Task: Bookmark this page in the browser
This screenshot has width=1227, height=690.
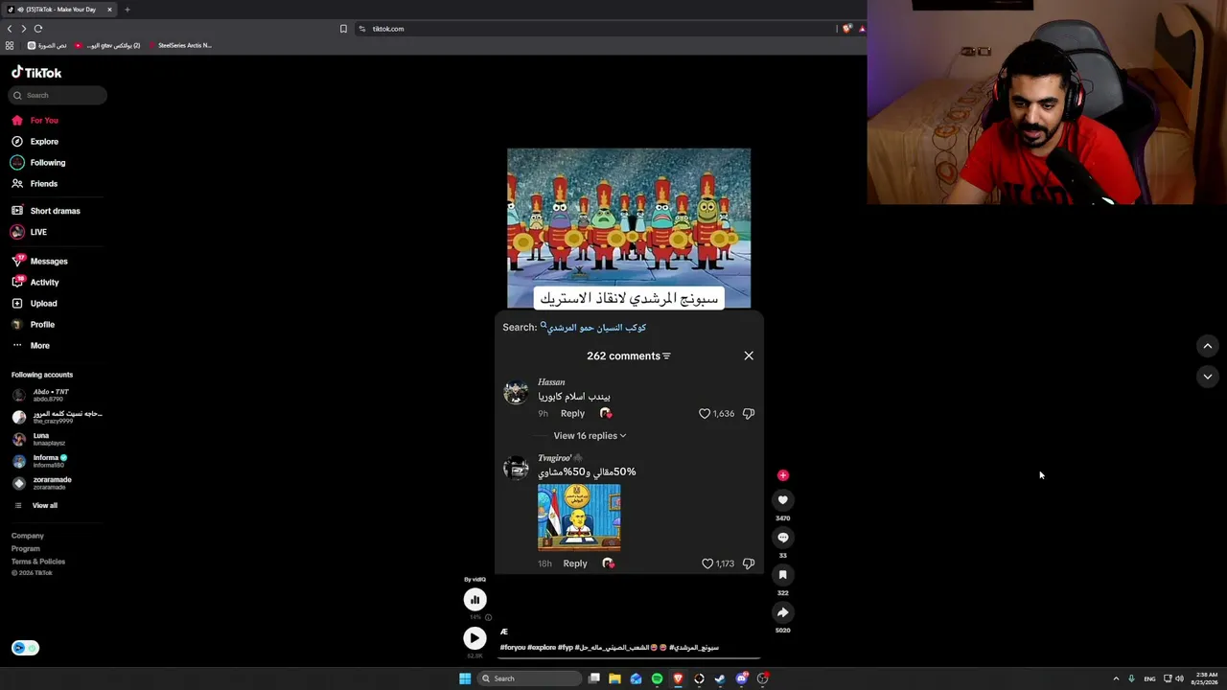Action: click(x=343, y=29)
